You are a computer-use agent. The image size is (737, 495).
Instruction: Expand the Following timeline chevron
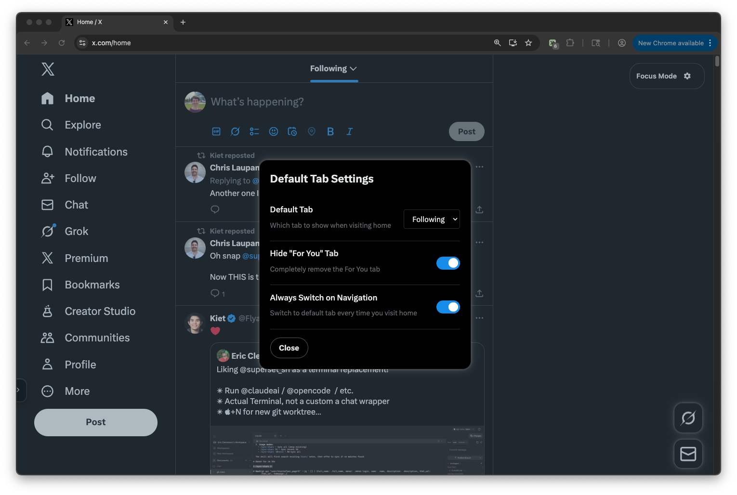pos(354,69)
